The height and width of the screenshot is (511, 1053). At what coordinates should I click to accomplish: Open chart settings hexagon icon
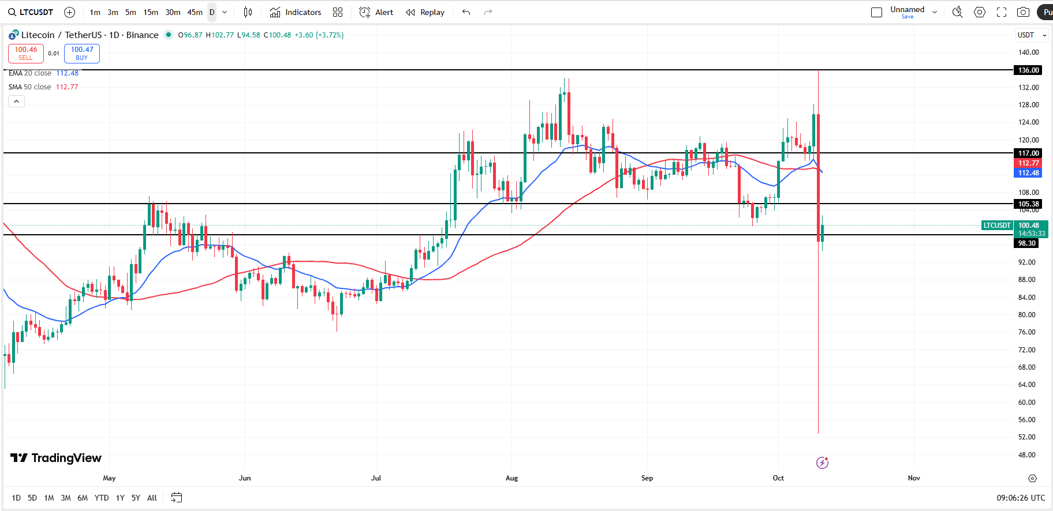tap(980, 12)
